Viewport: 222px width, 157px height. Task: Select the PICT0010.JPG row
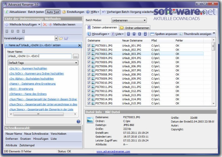pyautogui.click(x=145, y=83)
